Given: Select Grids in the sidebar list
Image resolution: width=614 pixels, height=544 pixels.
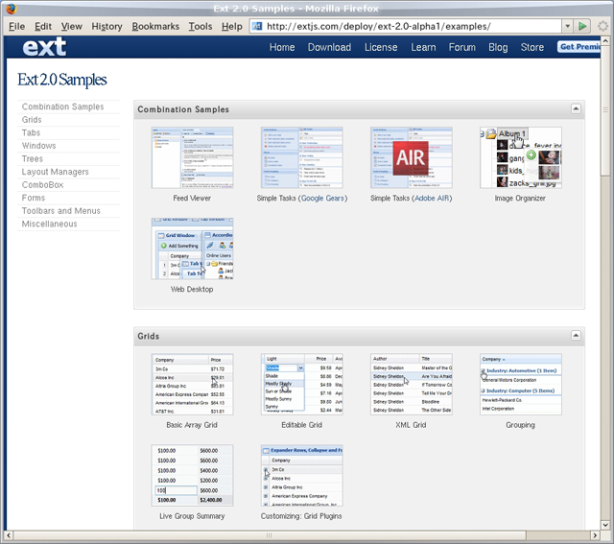Looking at the screenshot, I should [x=32, y=120].
